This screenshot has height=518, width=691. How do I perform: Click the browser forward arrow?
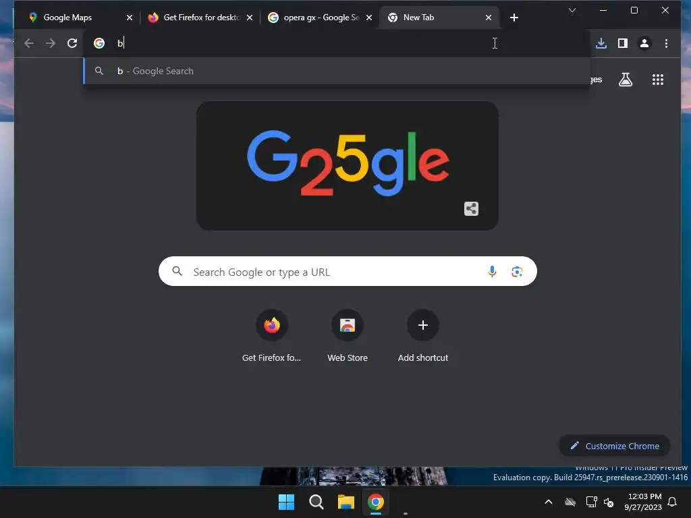[x=51, y=43]
